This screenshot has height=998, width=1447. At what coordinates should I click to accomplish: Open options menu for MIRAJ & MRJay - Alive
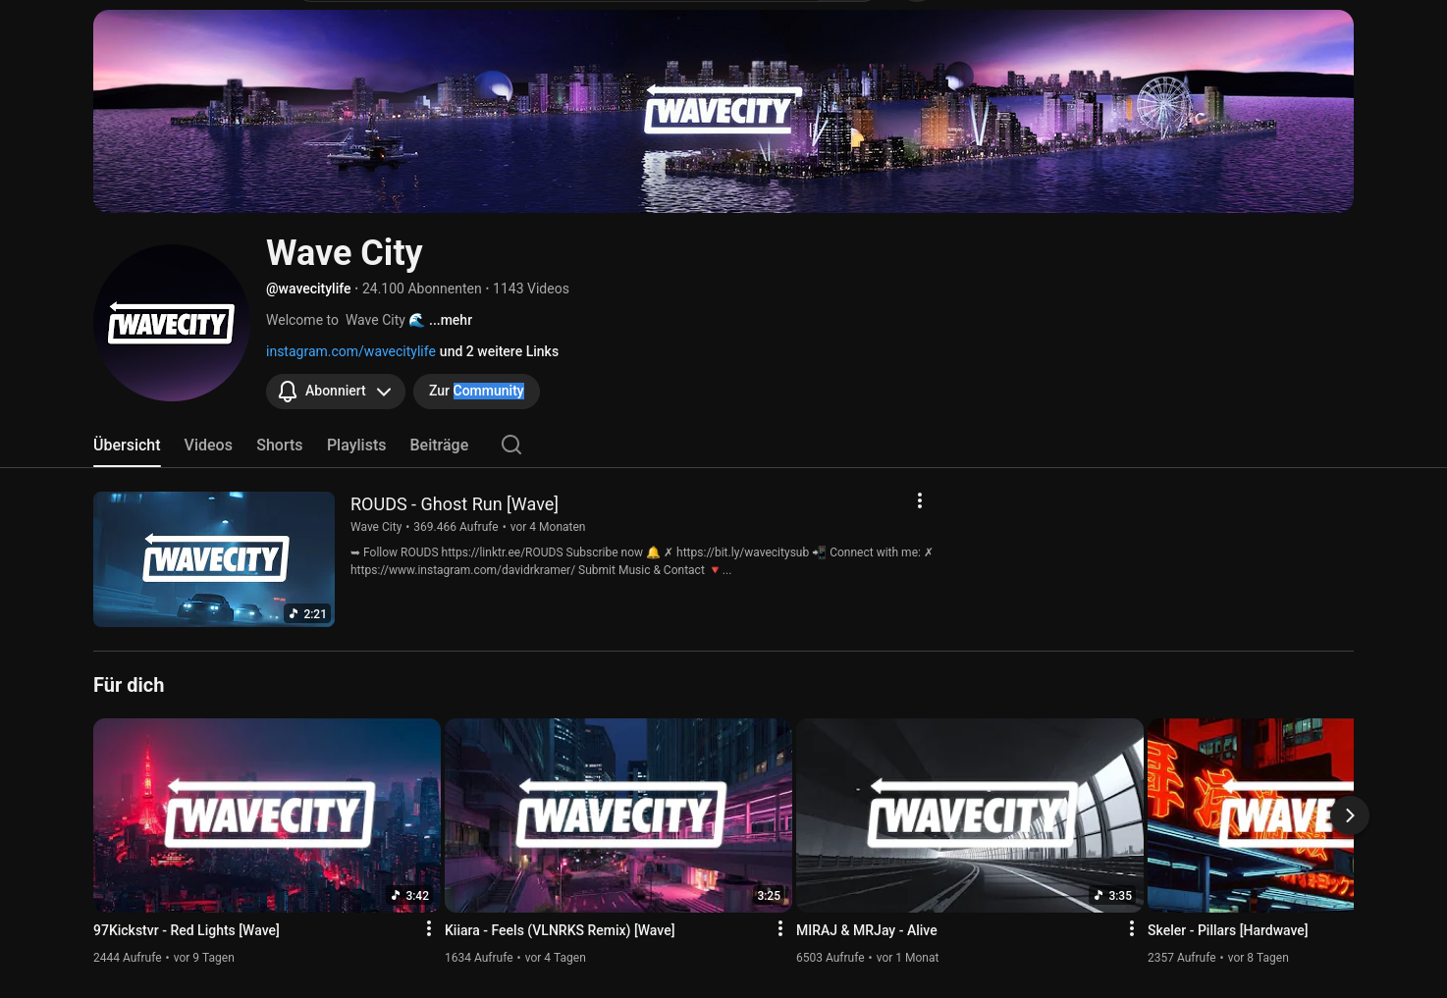[x=1132, y=928]
